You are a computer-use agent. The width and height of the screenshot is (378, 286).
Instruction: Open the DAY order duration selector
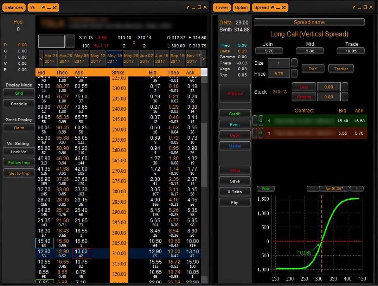click(313, 69)
